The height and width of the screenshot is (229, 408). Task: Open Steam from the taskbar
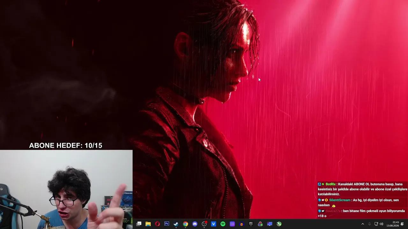[x=176, y=224]
